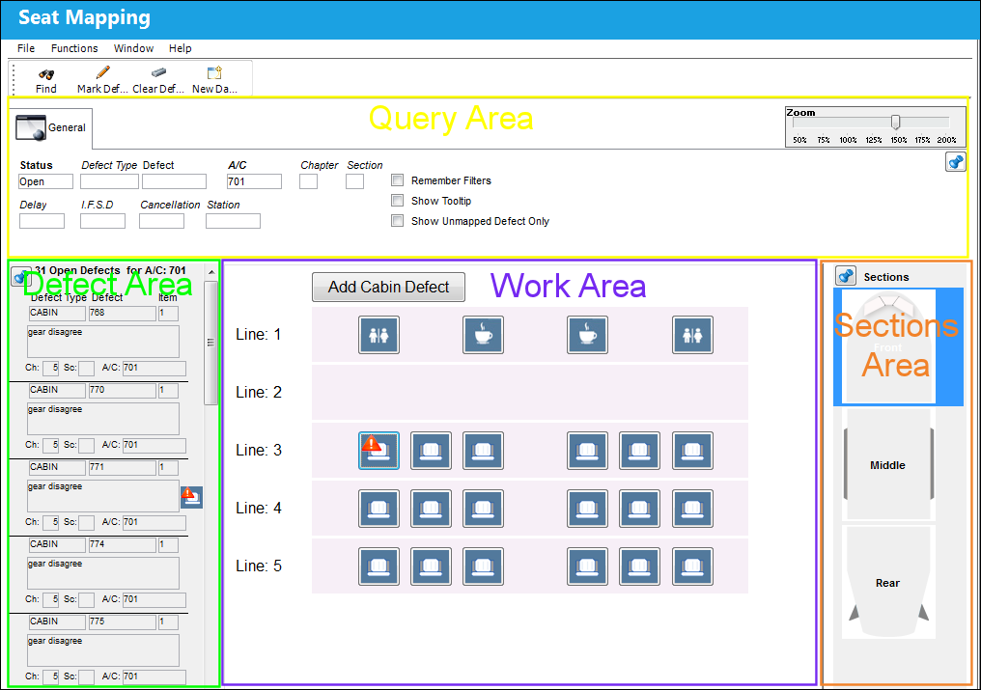Select the Rear section of the aircraft

[887, 583]
